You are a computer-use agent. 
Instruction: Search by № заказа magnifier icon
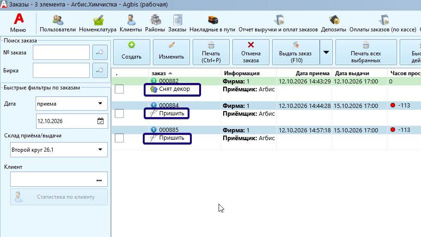(100, 52)
